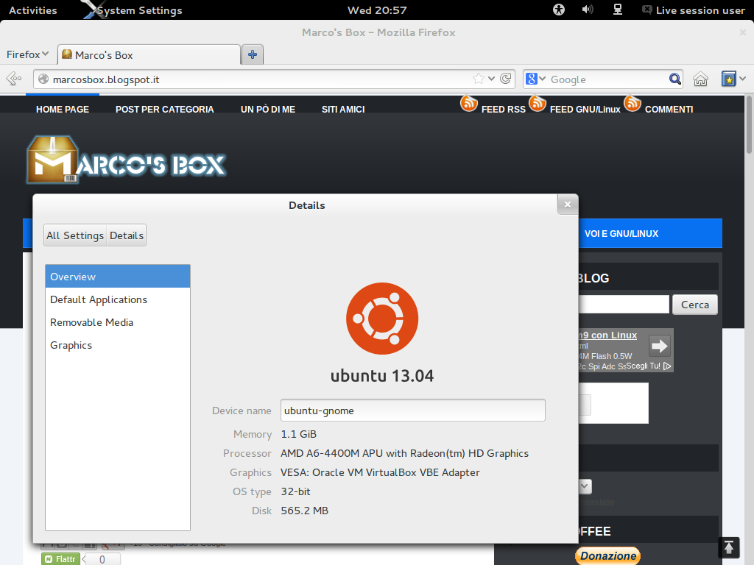
Task: Edit the Device name field ubuntu-gnome
Action: tap(413, 411)
